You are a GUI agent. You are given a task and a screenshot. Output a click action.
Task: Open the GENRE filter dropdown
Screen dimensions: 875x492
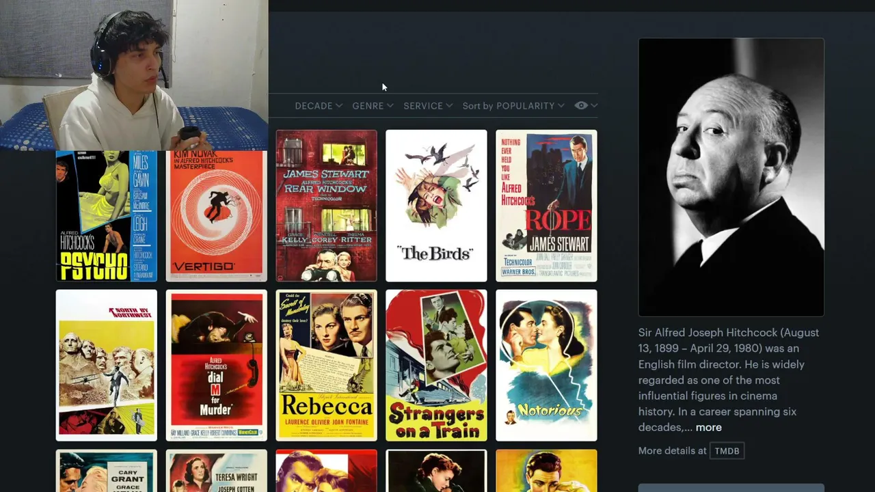373,106
